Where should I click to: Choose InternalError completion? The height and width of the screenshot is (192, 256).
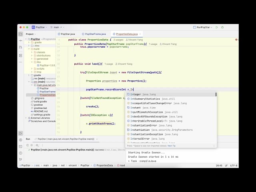(x=171, y=139)
